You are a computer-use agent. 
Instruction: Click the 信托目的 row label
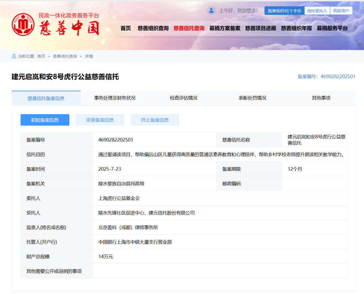36,154
